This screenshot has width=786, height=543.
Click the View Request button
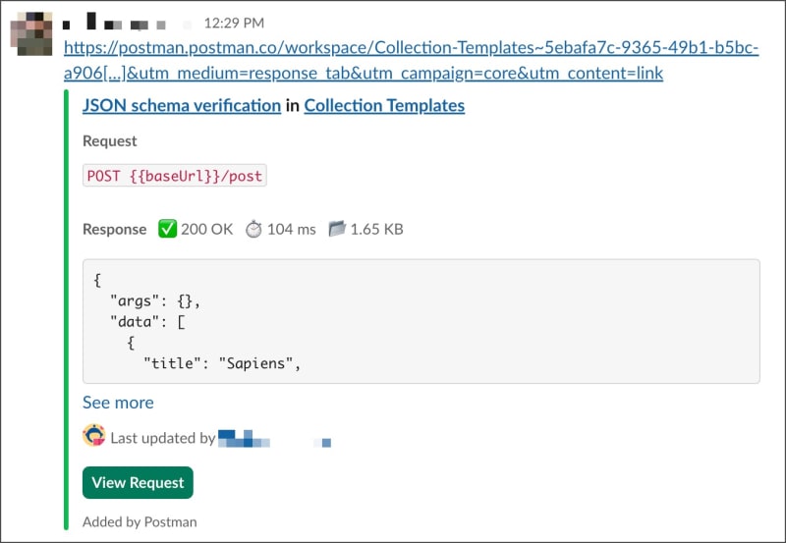(x=138, y=482)
